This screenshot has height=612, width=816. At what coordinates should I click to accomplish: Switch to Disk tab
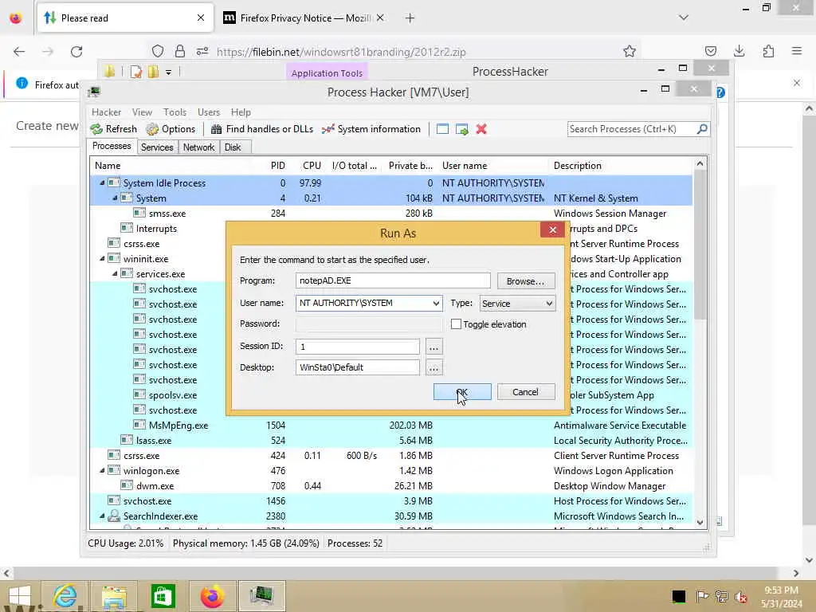[233, 147]
